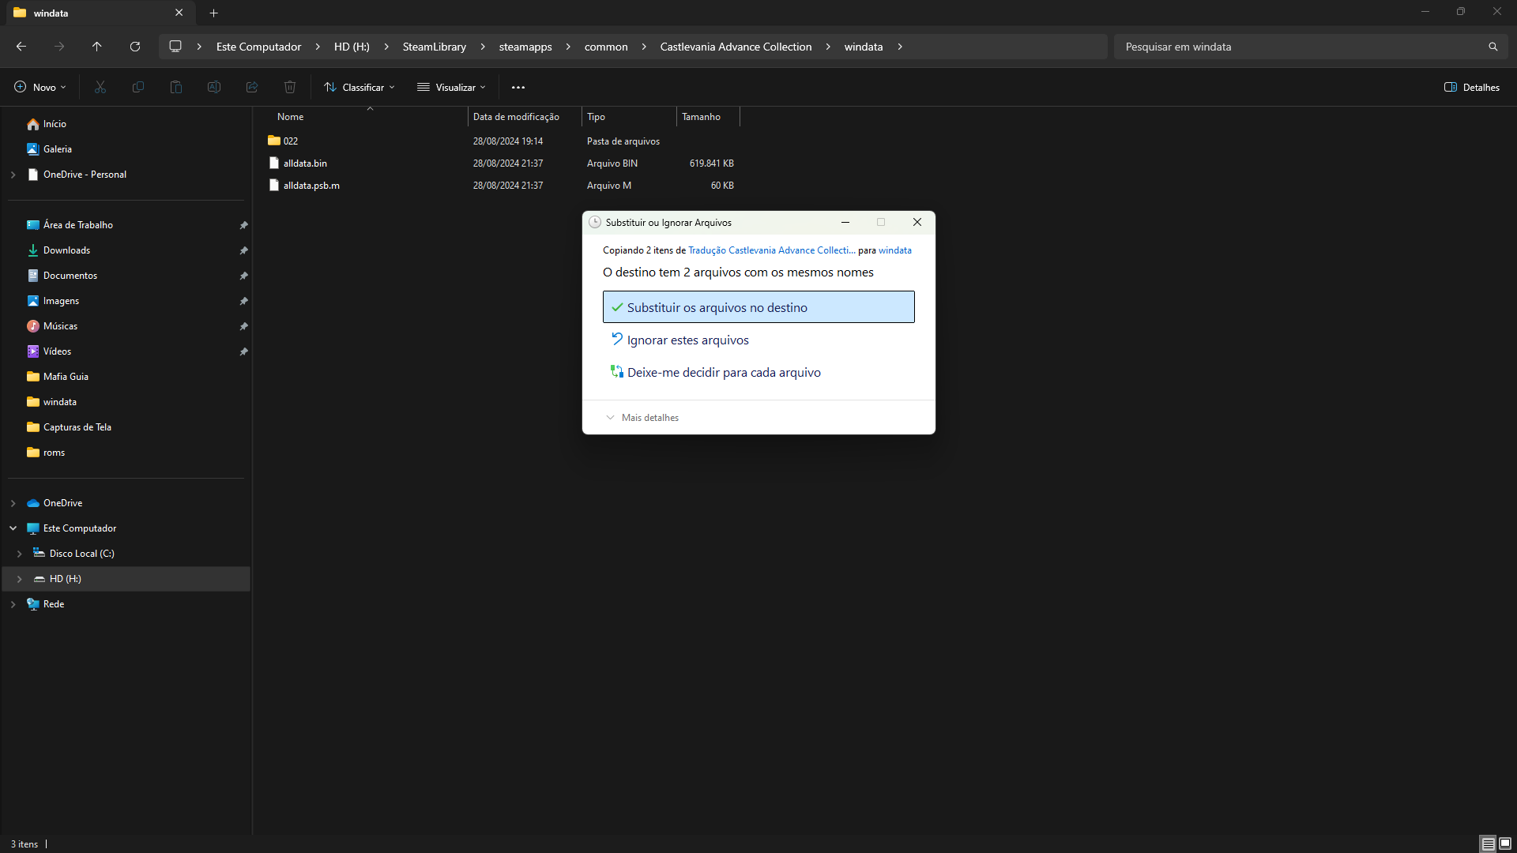The width and height of the screenshot is (1517, 853).
Task: Expand Mais detalhes in the dialog
Action: tap(642, 417)
